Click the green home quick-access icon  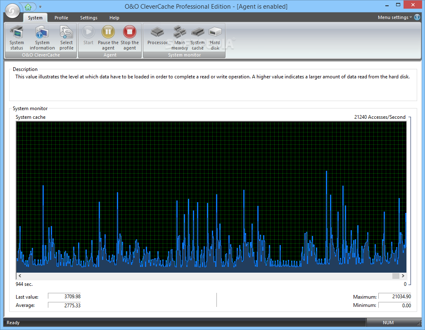pos(28,7)
